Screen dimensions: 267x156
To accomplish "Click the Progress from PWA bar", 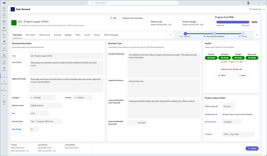I will click(x=233, y=22).
